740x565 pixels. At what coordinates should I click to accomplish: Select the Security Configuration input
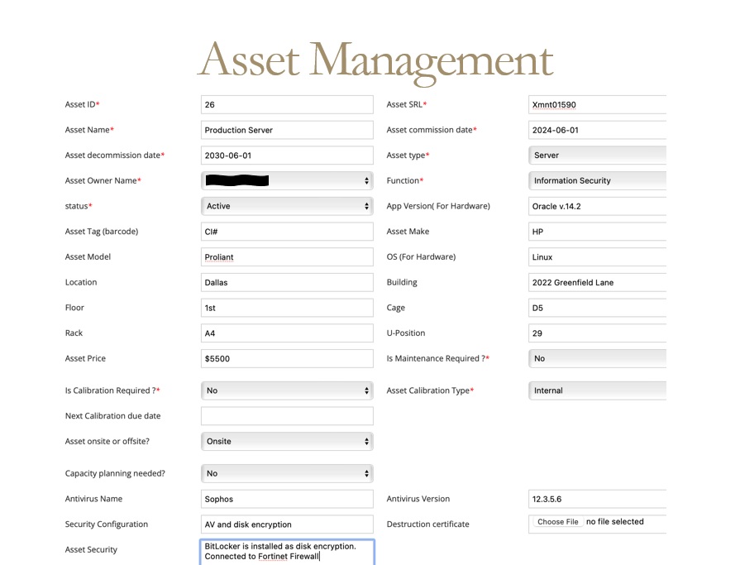click(287, 524)
